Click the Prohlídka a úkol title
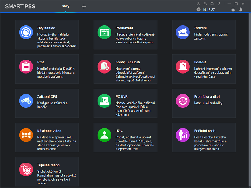The height and width of the screenshot is (188, 251). coord(207,97)
